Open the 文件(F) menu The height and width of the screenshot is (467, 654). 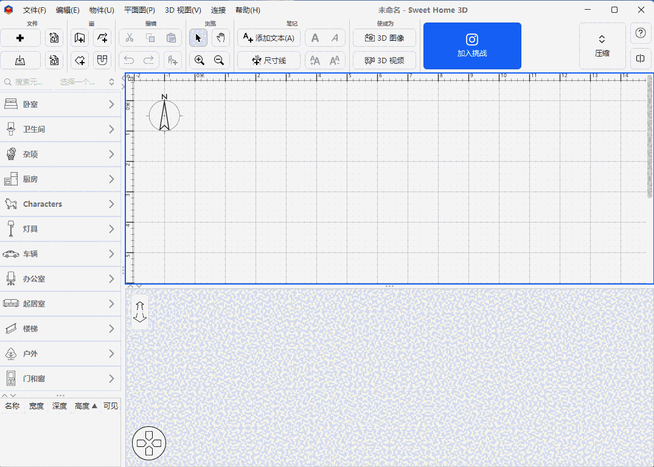pos(34,10)
